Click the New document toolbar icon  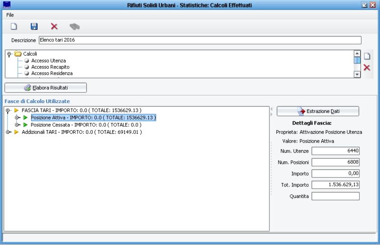(14, 26)
